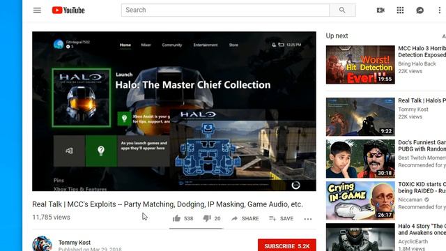Screen dimensions: 446x251
Task: Click the 538 likes count
Action: pyautogui.click(x=188, y=218)
